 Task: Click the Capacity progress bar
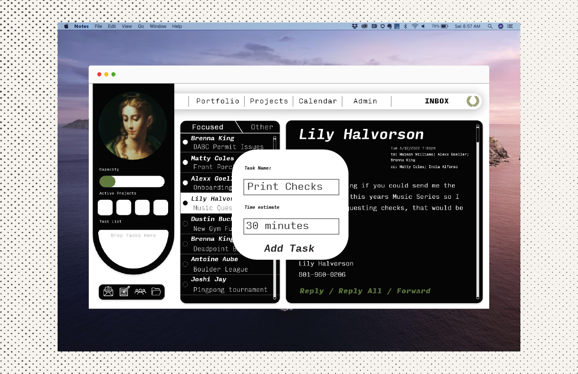(132, 181)
